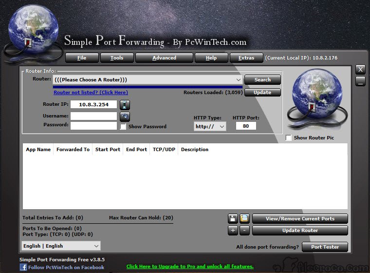Click the End Port column header
This screenshot has width=370, height=273.
(136, 149)
